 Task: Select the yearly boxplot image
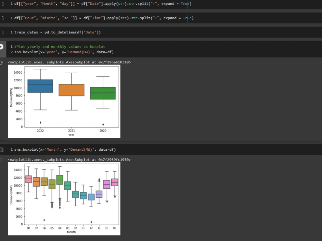[64, 101]
